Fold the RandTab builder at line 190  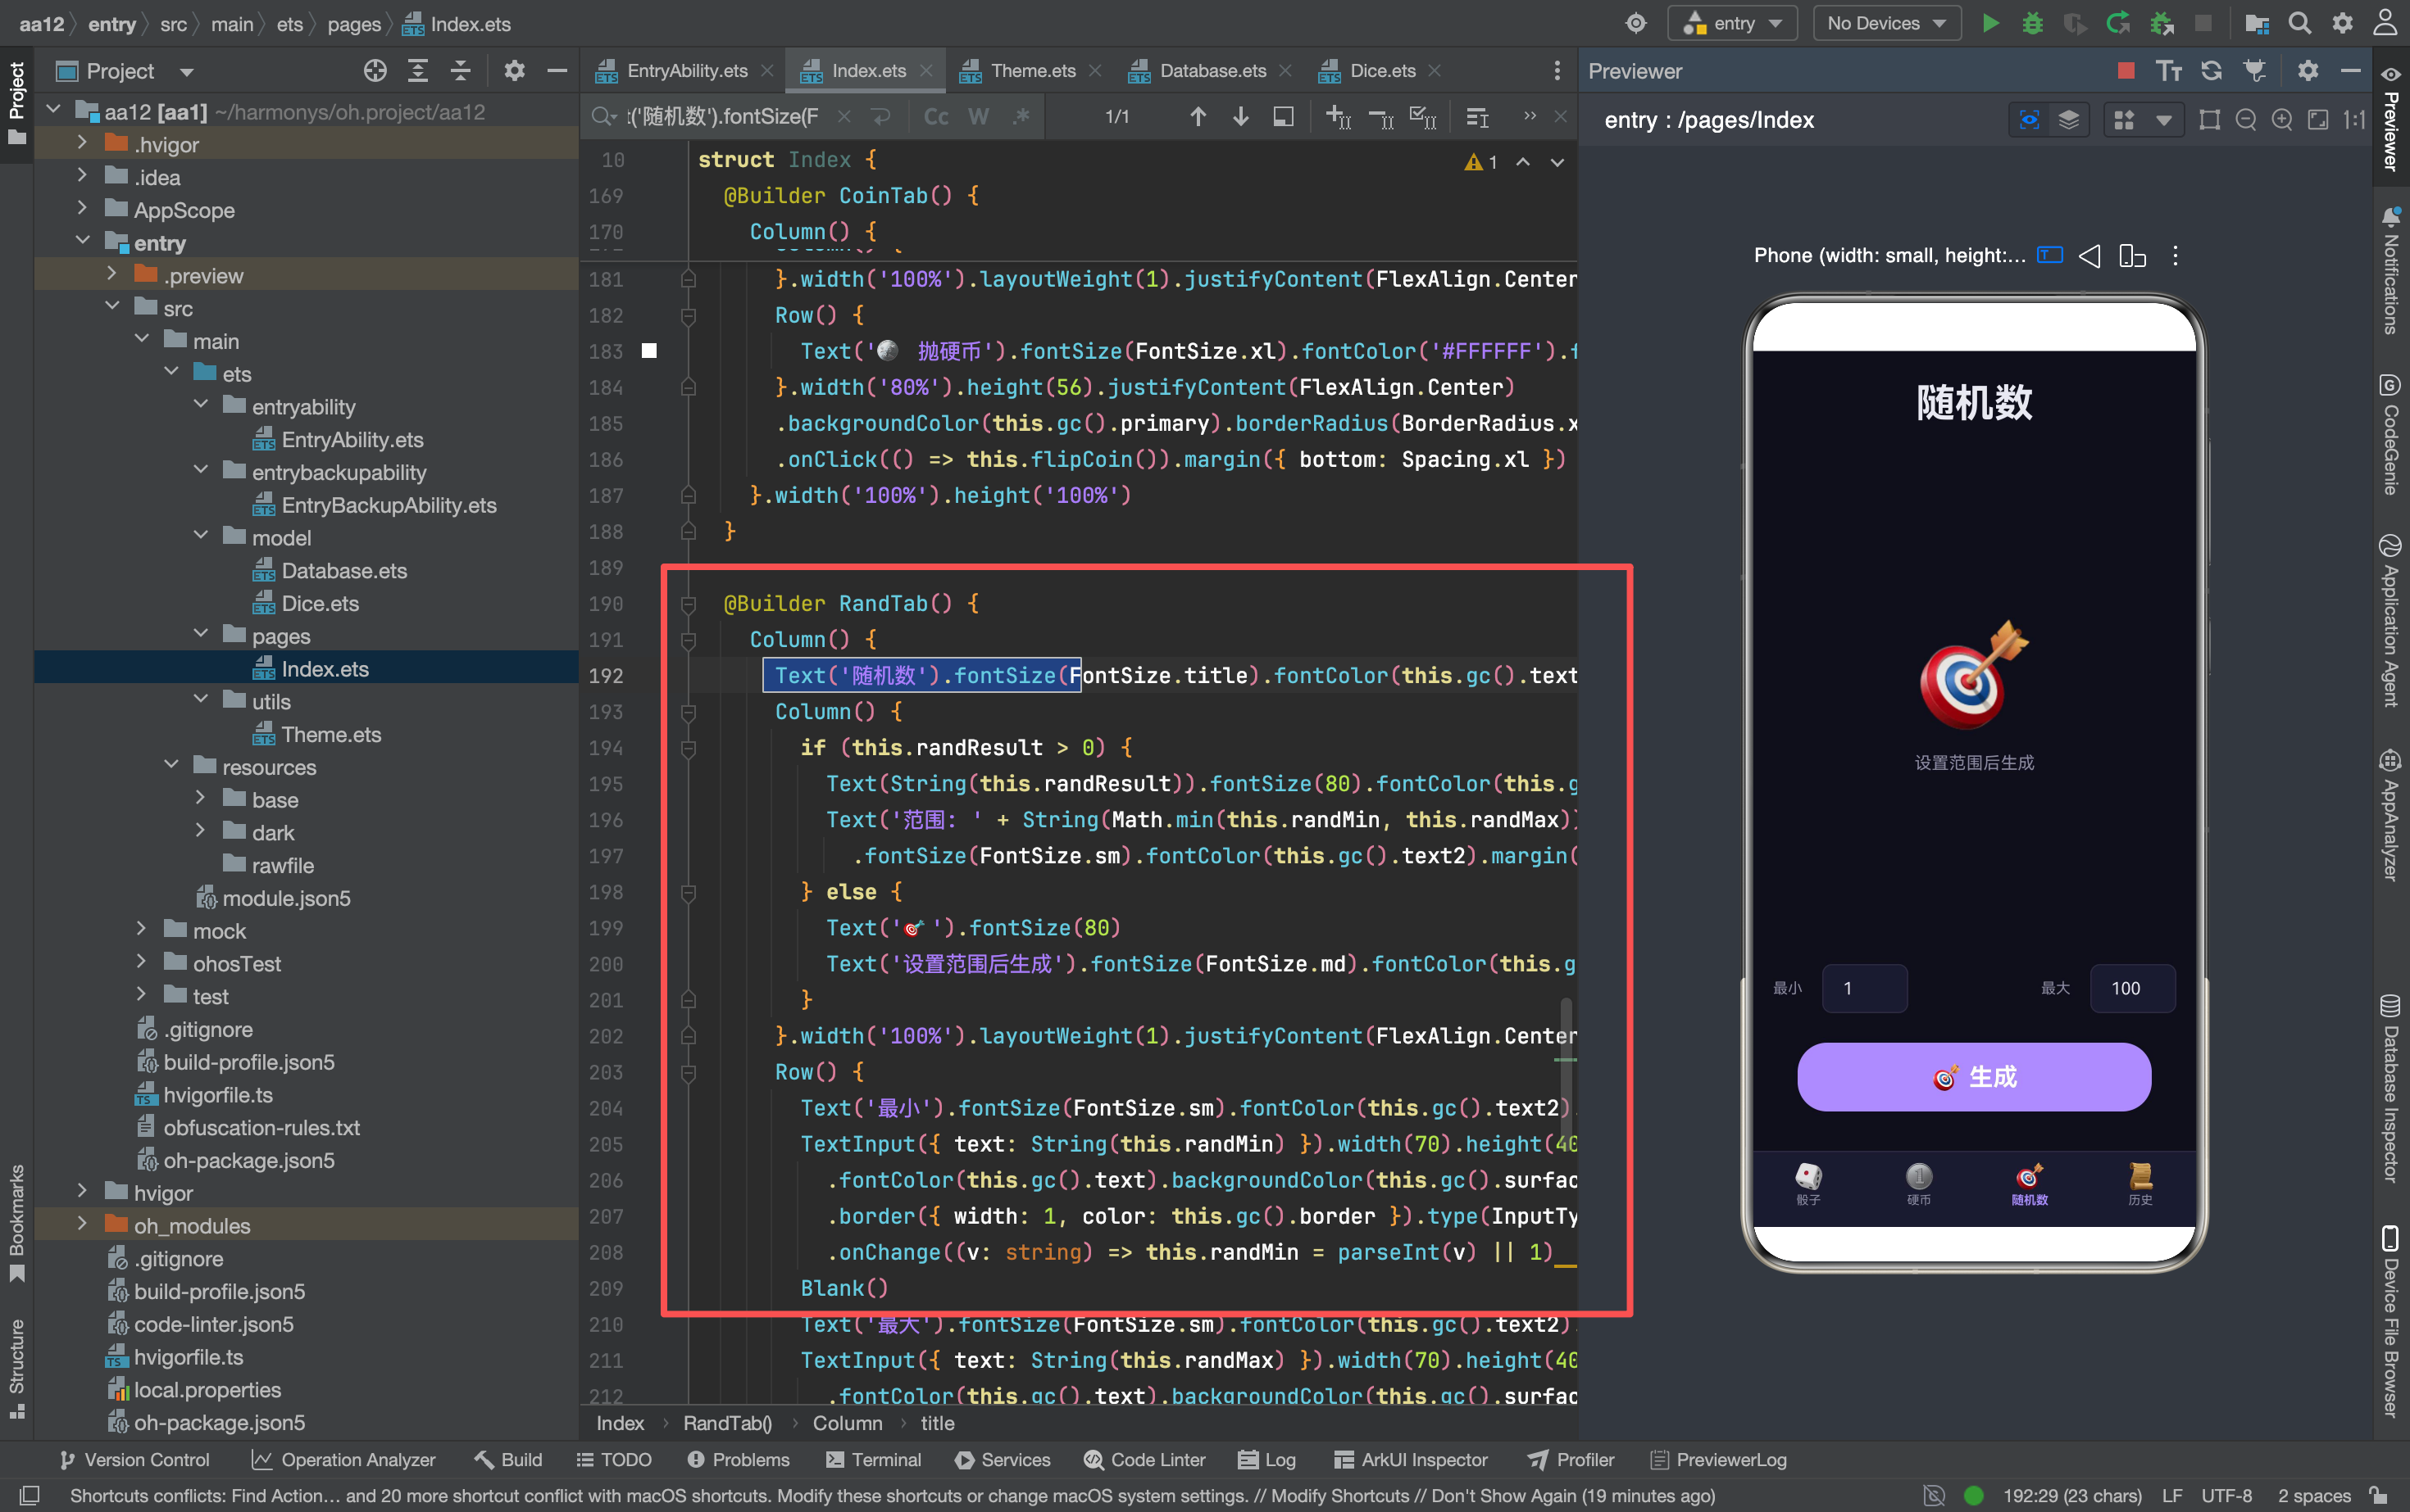pyautogui.click(x=689, y=604)
